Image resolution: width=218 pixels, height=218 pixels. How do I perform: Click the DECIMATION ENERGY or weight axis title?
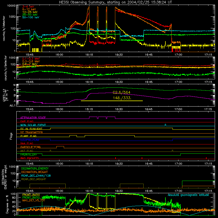(x=4, y=177)
